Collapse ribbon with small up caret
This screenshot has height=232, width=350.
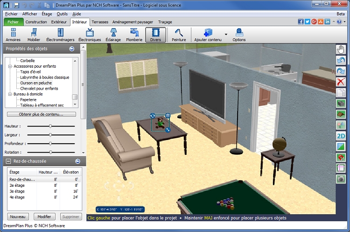pos(334,21)
